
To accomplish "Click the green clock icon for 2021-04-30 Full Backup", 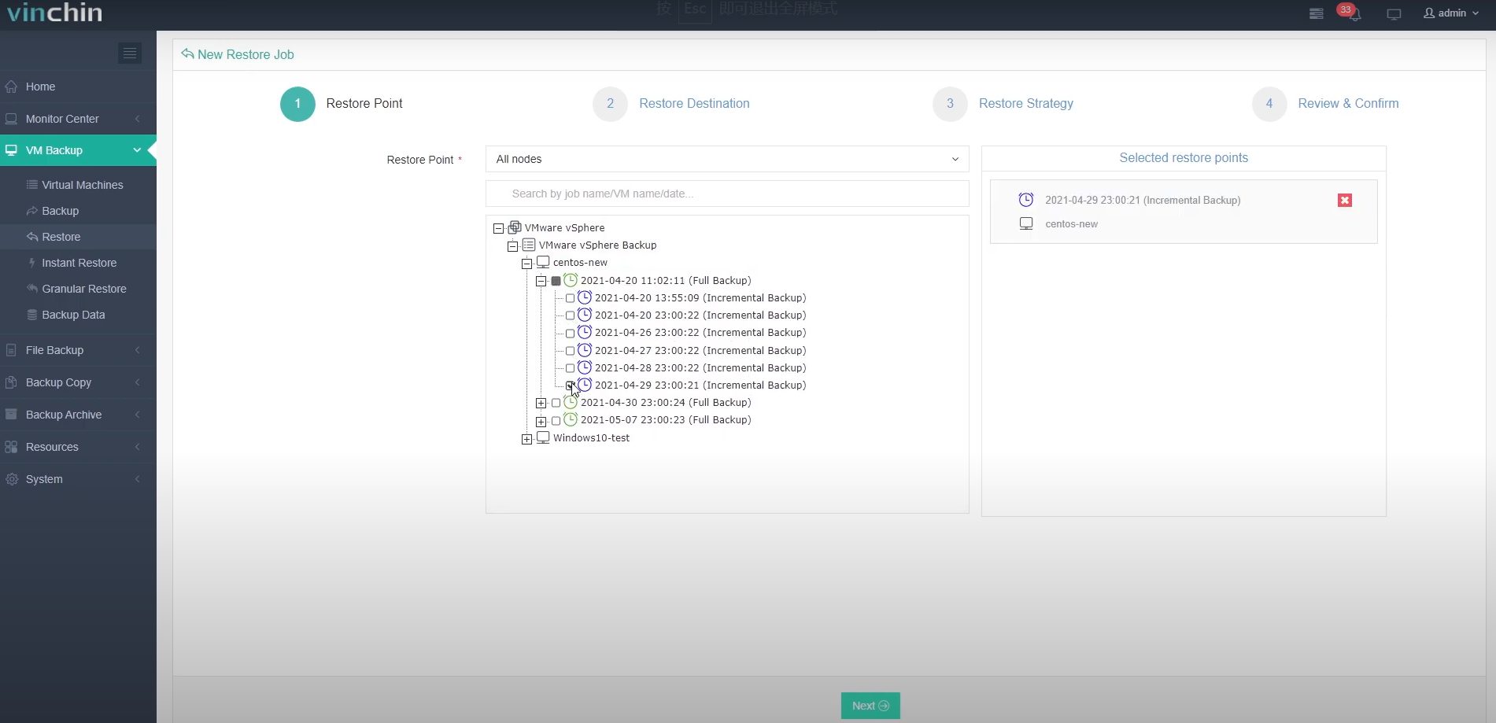I will click(x=571, y=402).
